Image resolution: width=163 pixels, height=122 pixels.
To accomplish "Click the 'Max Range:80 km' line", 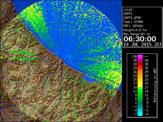I will click(x=137, y=34).
